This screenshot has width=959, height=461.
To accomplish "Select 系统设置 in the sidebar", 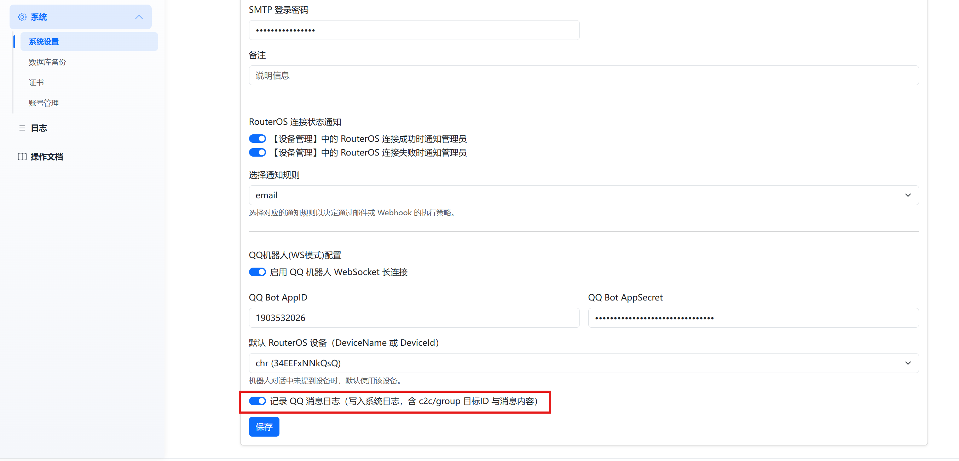I will click(44, 42).
